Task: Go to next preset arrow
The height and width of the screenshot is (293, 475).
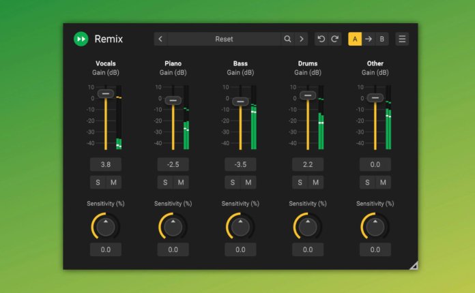Action: 302,39
